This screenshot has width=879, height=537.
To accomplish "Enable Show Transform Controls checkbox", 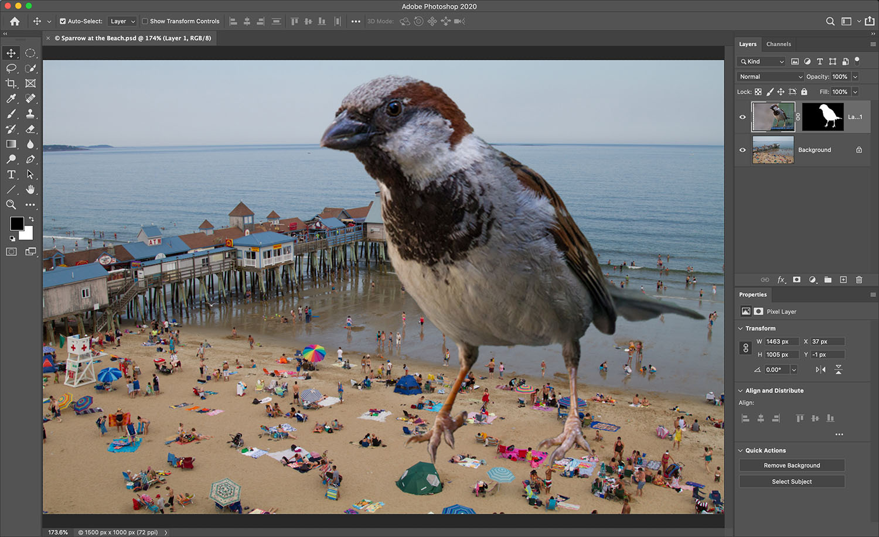I will [x=145, y=21].
